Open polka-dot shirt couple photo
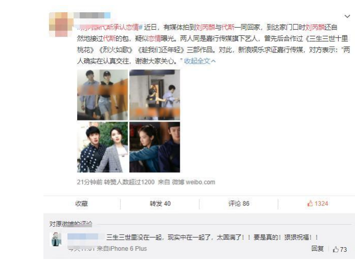The width and height of the screenshot is (355, 260). point(102,147)
